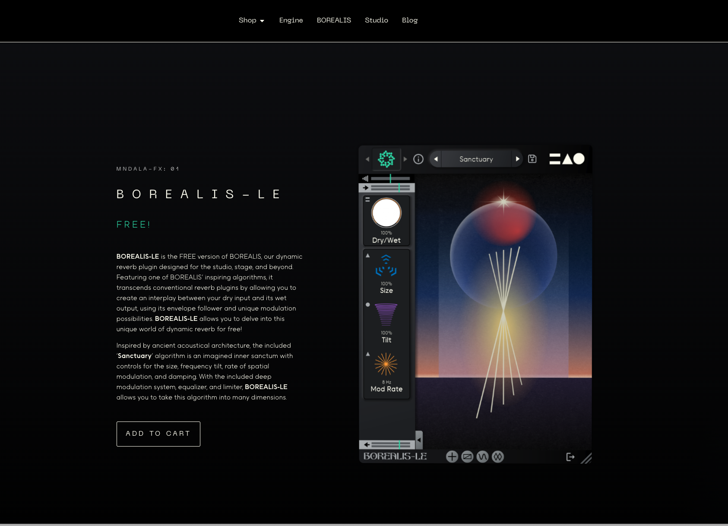The height and width of the screenshot is (526, 728).
Task: Click the double diamond round button
Action: (x=498, y=457)
